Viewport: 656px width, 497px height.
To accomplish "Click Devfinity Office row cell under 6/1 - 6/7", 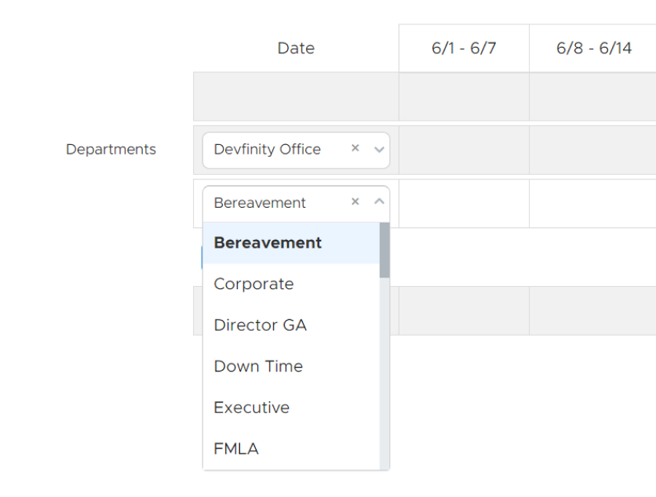I will 464,150.
